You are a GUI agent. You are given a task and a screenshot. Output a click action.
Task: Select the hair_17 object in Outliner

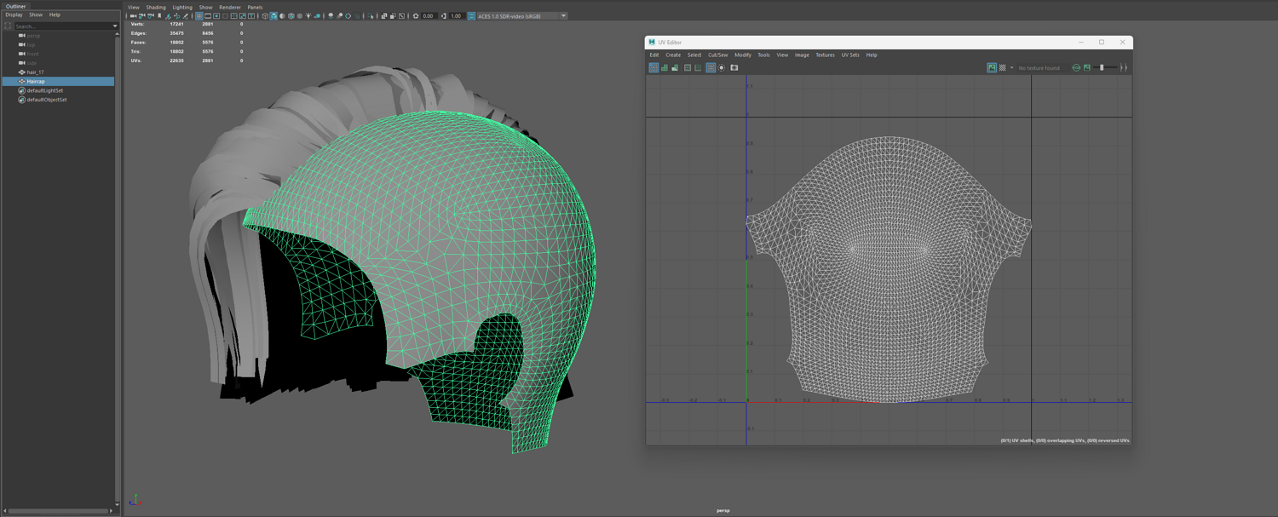36,72
